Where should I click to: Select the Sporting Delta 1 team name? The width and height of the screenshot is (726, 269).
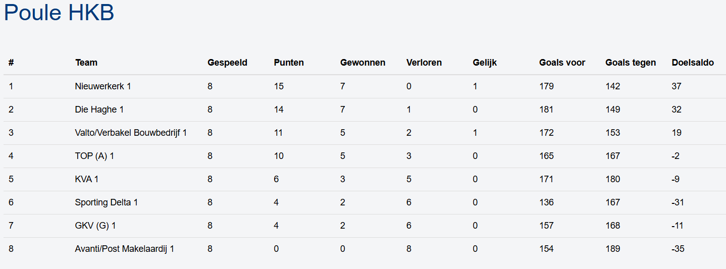(x=106, y=202)
